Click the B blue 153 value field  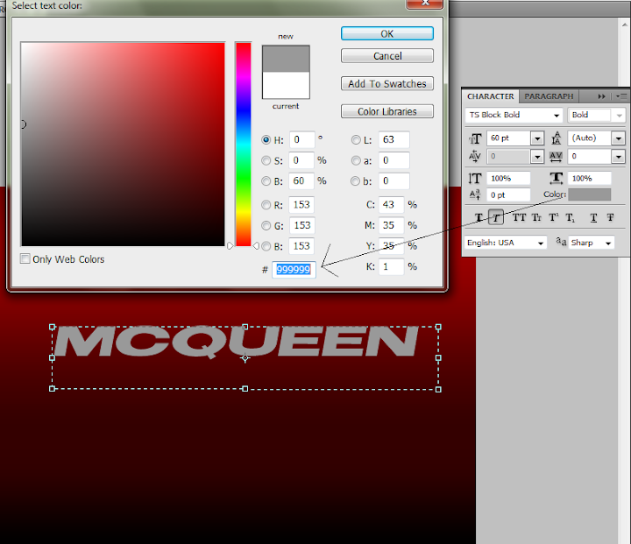(301, 246)
